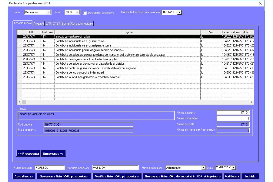Select row Contributia de asigurari pentru somaj datorata de angajator
Viewport: 273px width, 182px height.
pos(136,64)
